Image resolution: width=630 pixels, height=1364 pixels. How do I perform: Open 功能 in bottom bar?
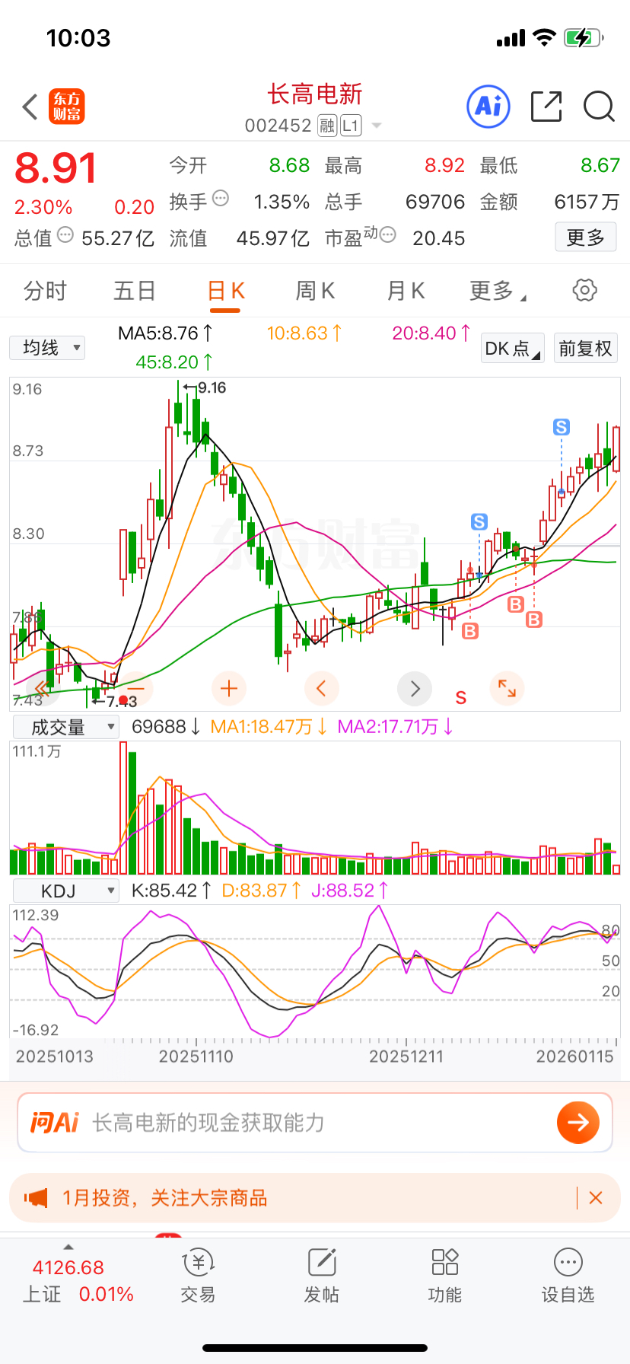[x=445, y=1276]
